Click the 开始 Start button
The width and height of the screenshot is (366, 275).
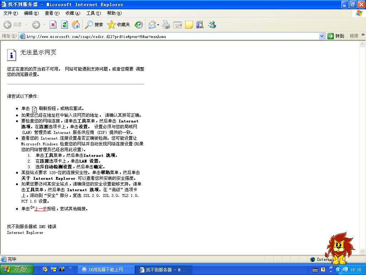click(x=17, y=269)
